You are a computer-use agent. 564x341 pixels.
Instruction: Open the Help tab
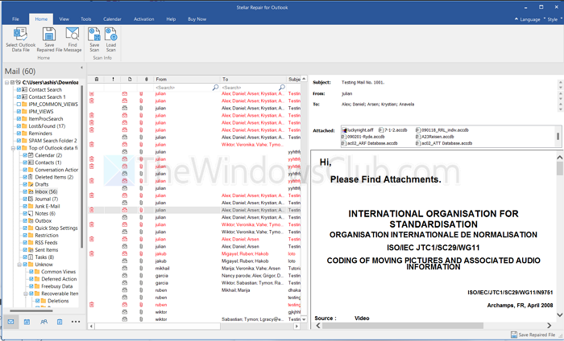171,19
